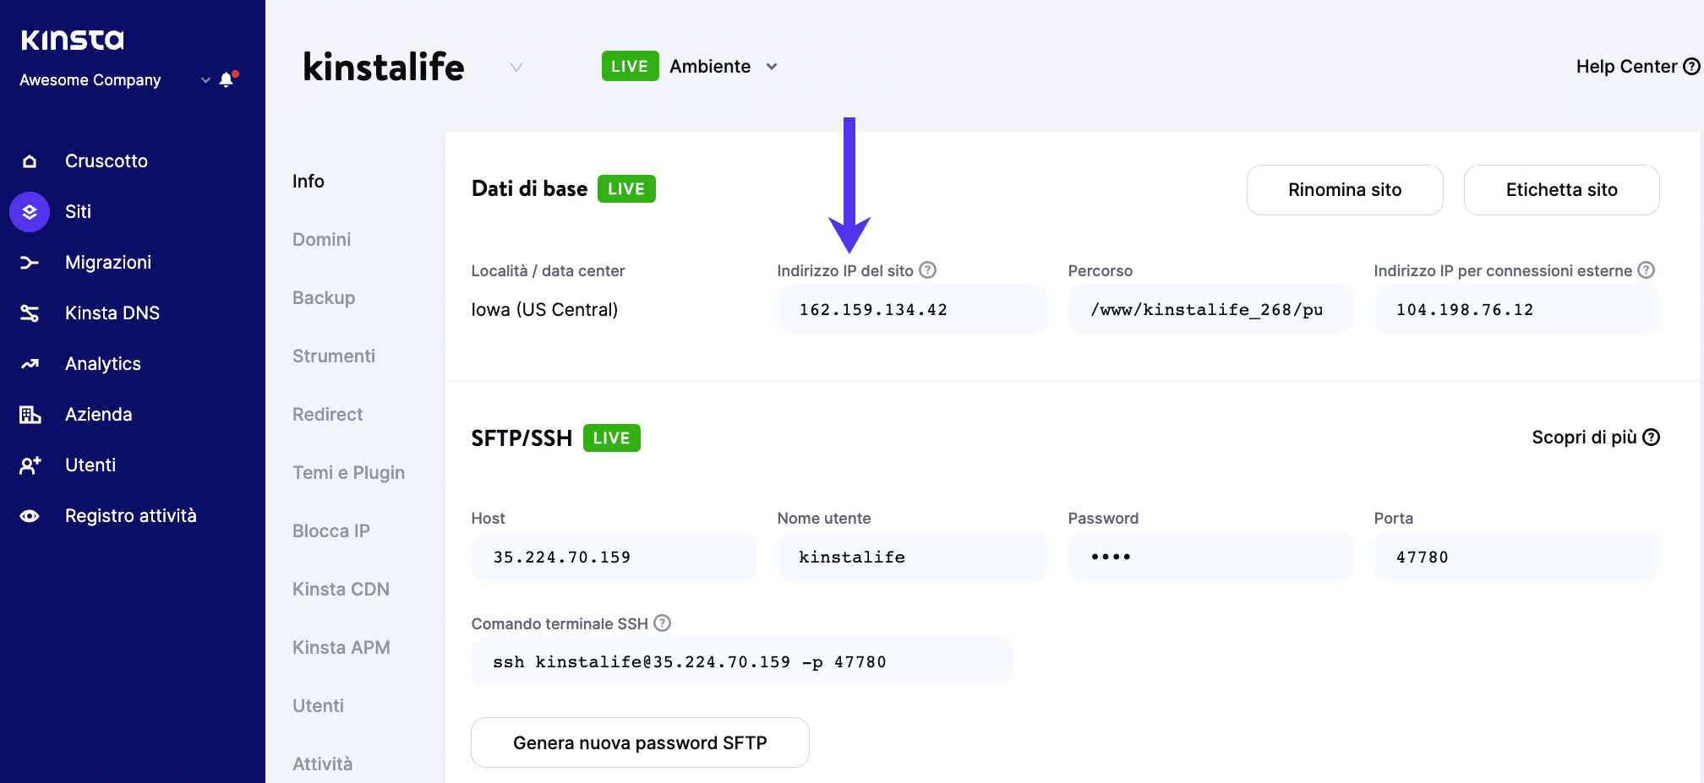Open the Ambiente environment dropdown
This screenshot has width=1704, height=783.
pyautogui.click(x=771, y=66)
